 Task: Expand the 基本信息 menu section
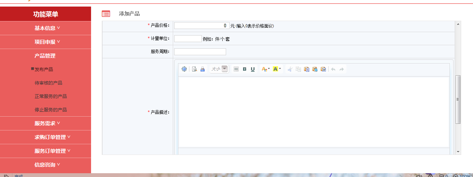point(47,28)
